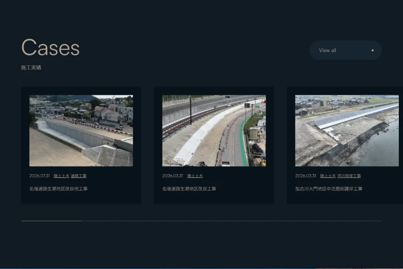Click the Cases heading
Image resolution: width=403 pixels, height=269 pixels.
tap(51, 47)
